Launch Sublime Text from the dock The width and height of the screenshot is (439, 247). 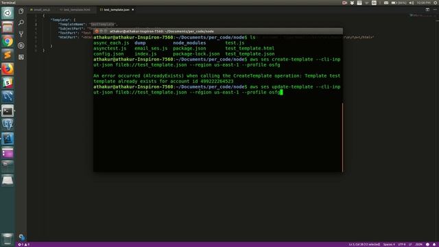tap(8, 55)
